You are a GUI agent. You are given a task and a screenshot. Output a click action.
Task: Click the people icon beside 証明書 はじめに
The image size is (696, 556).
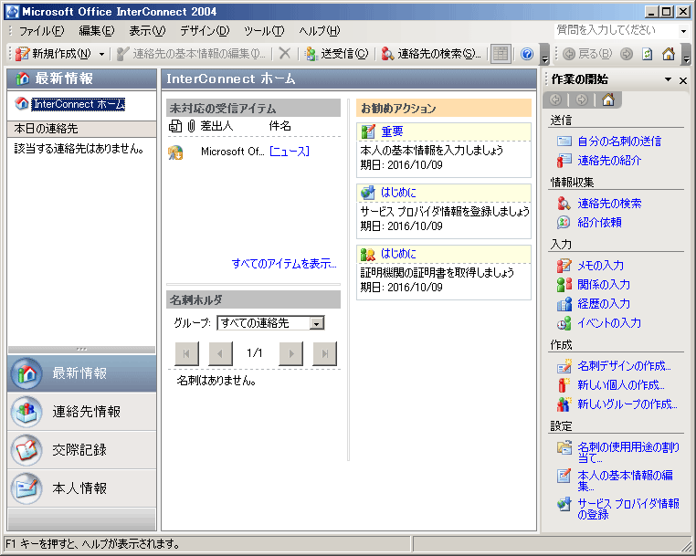click(368, 254)
